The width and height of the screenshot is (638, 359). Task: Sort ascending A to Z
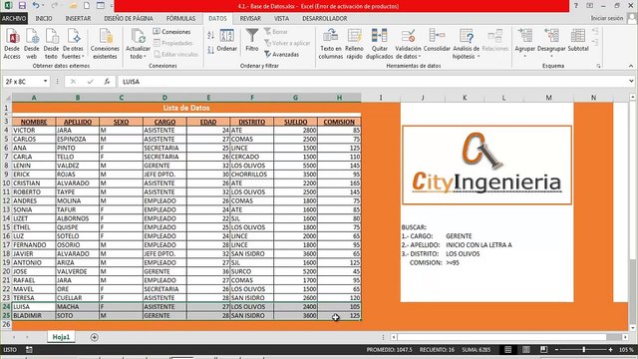210,36
